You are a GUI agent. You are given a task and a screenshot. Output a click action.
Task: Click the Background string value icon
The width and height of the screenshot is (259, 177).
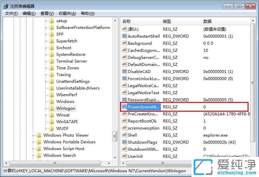pos(124,43)
